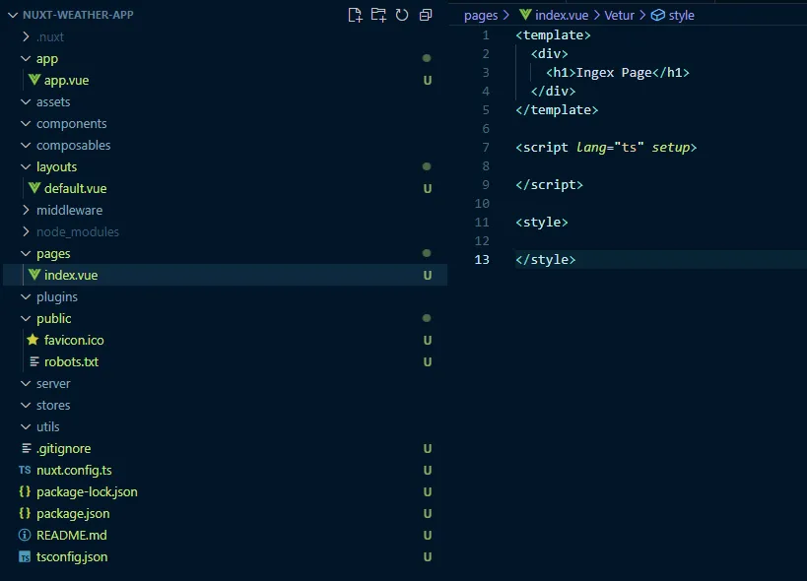Open nuxt.config.ts file
The width and height of the screenshot is (807, 581).
(x=74, y=470)
